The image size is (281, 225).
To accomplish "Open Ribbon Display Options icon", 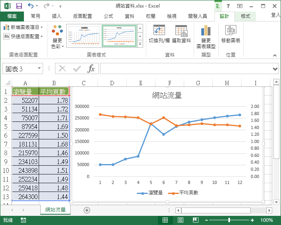I will (240, 6).
